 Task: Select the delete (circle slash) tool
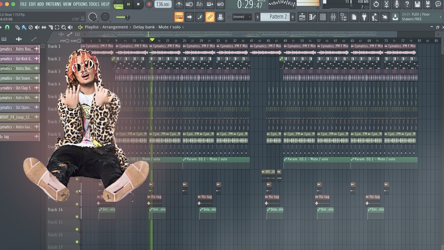30,27
